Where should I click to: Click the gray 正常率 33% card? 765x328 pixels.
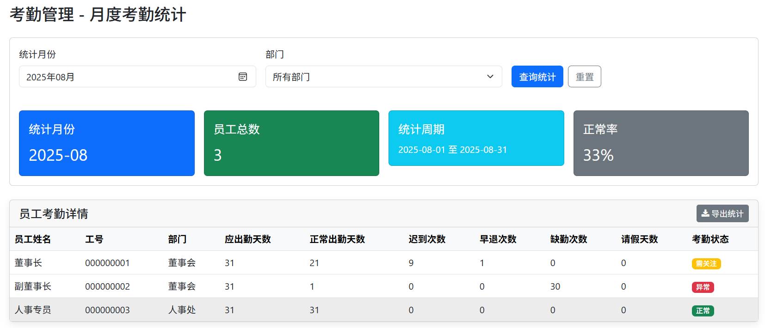[660, 143]
